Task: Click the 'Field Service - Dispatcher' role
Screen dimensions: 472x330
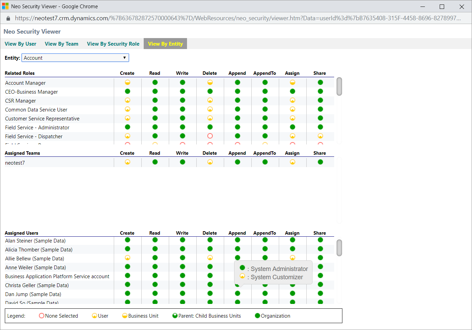Action: [34, 137]
